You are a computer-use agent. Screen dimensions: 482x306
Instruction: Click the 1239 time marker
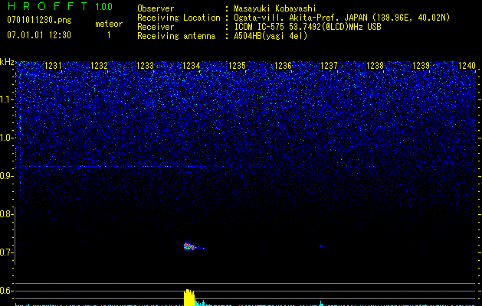pyautogui.click(x=421, y=66)
